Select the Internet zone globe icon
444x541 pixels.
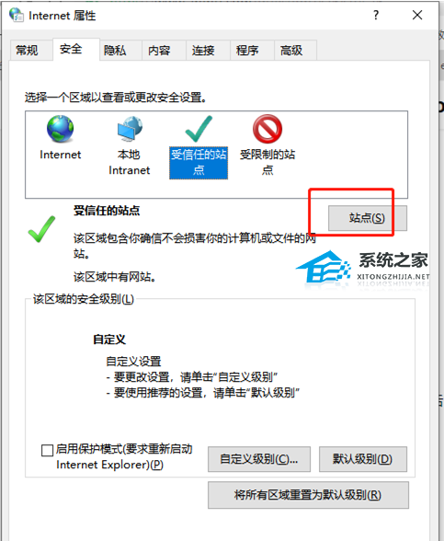[61, 129]
